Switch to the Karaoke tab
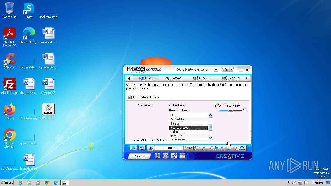The width and height of the screenshot is (331, 186). coord(174,78)
